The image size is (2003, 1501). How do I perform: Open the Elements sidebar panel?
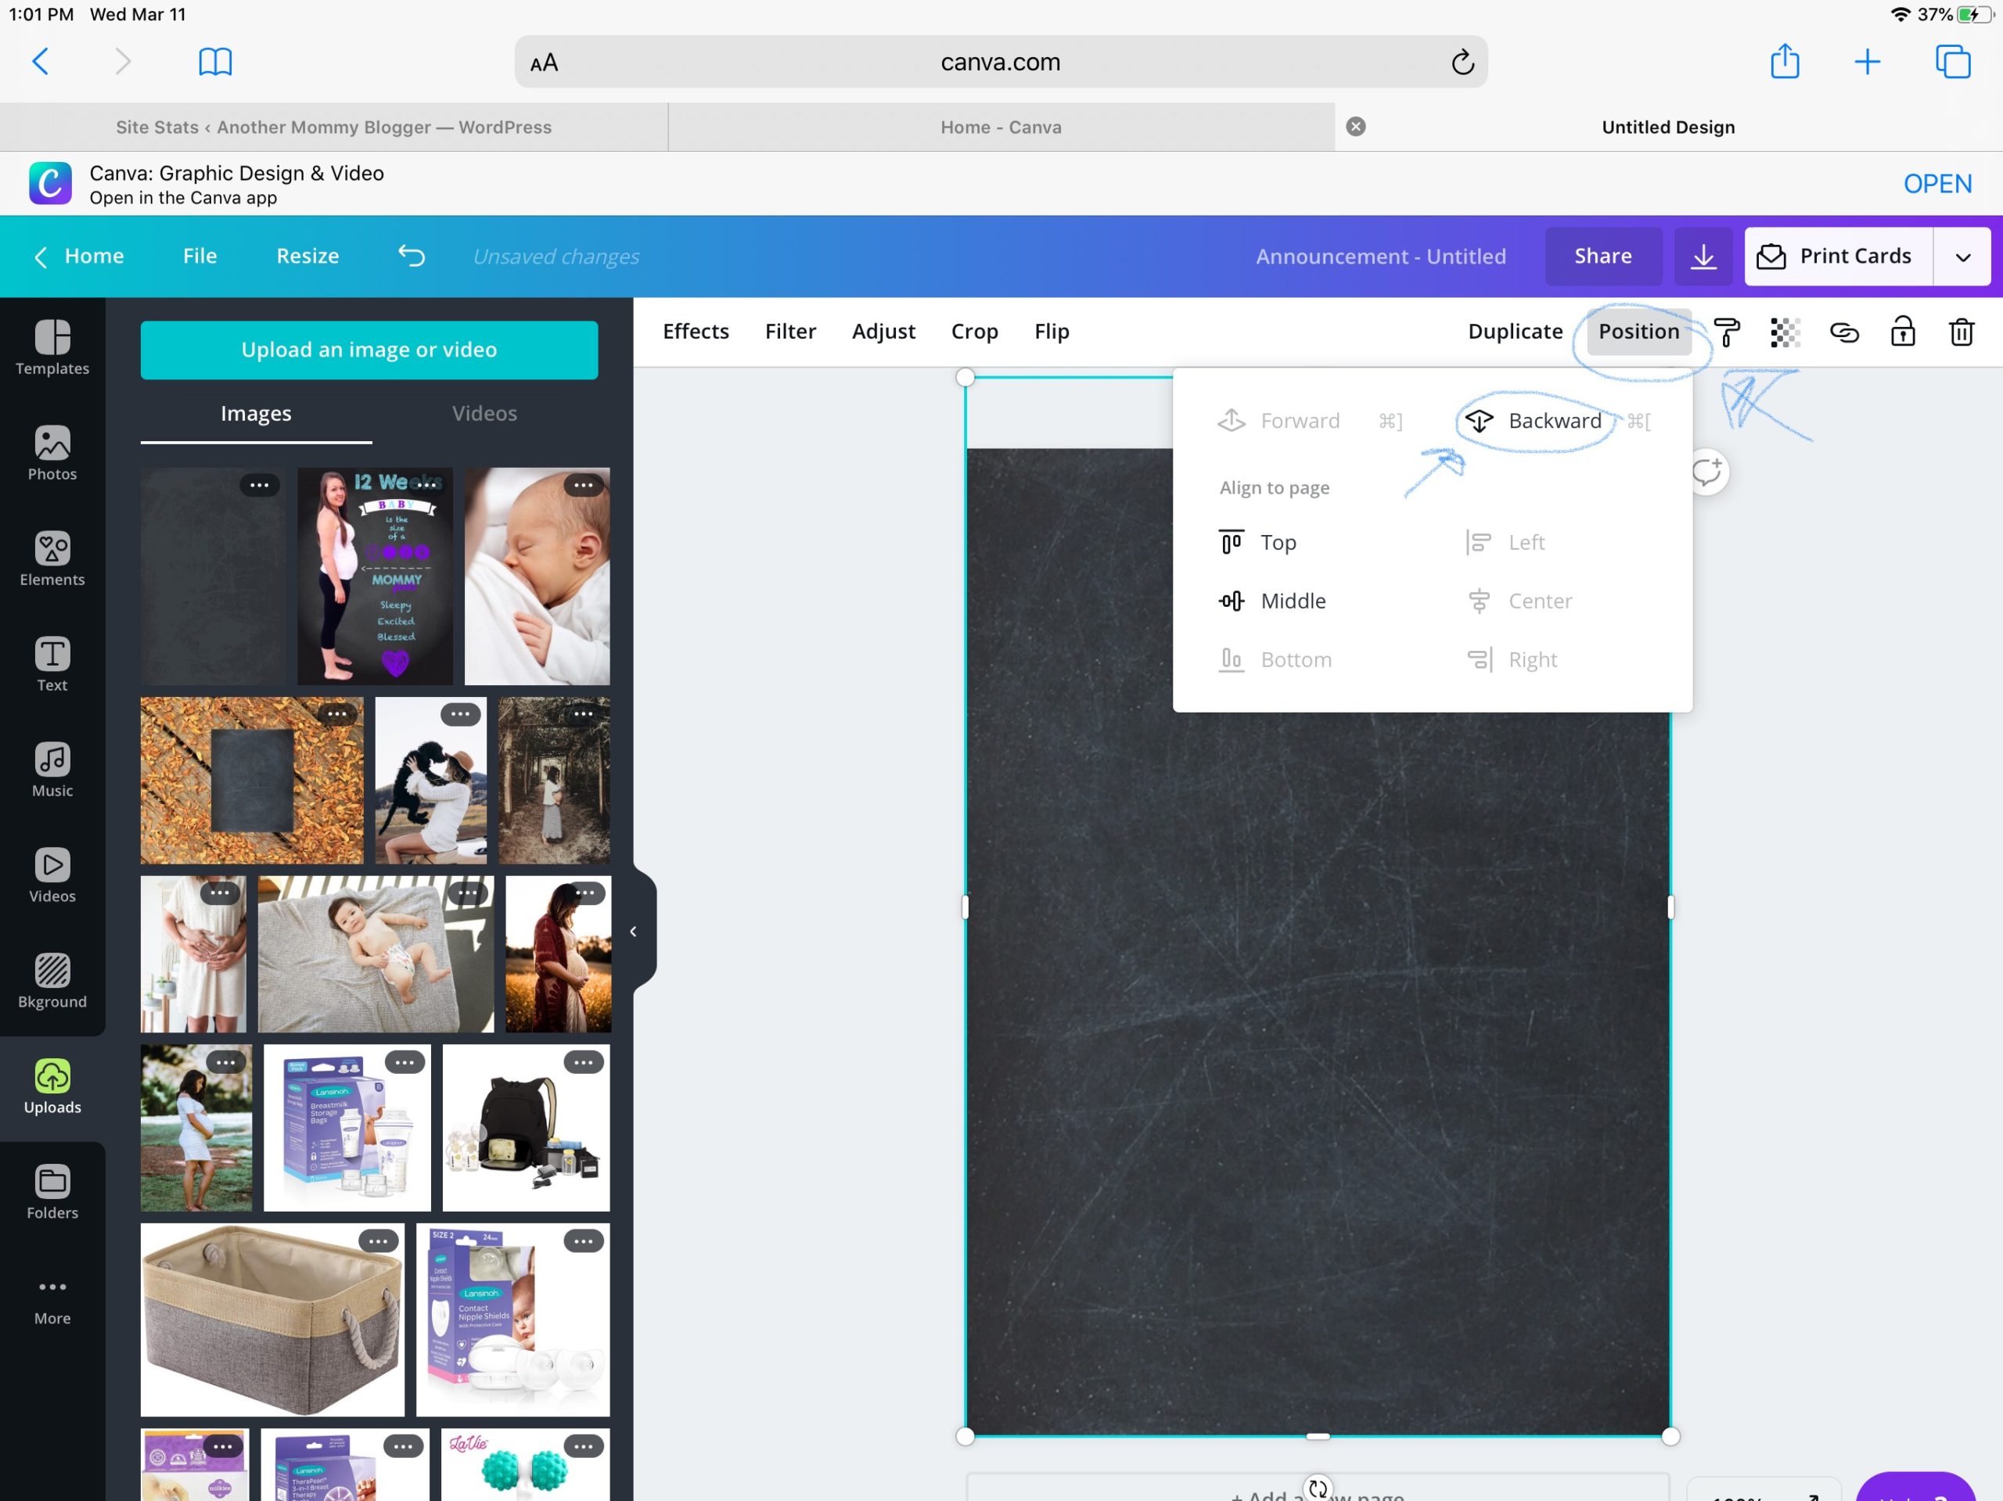point(52,558)
